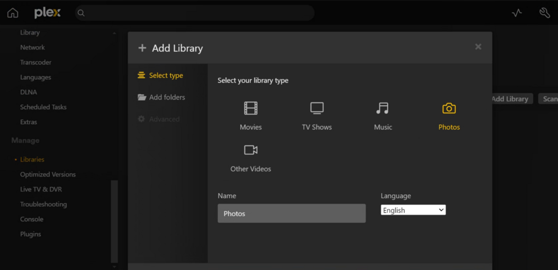Choose the TV Shows library type label
Screen dimensions: 558x270
pyautogui.click(x=317, y=127)
